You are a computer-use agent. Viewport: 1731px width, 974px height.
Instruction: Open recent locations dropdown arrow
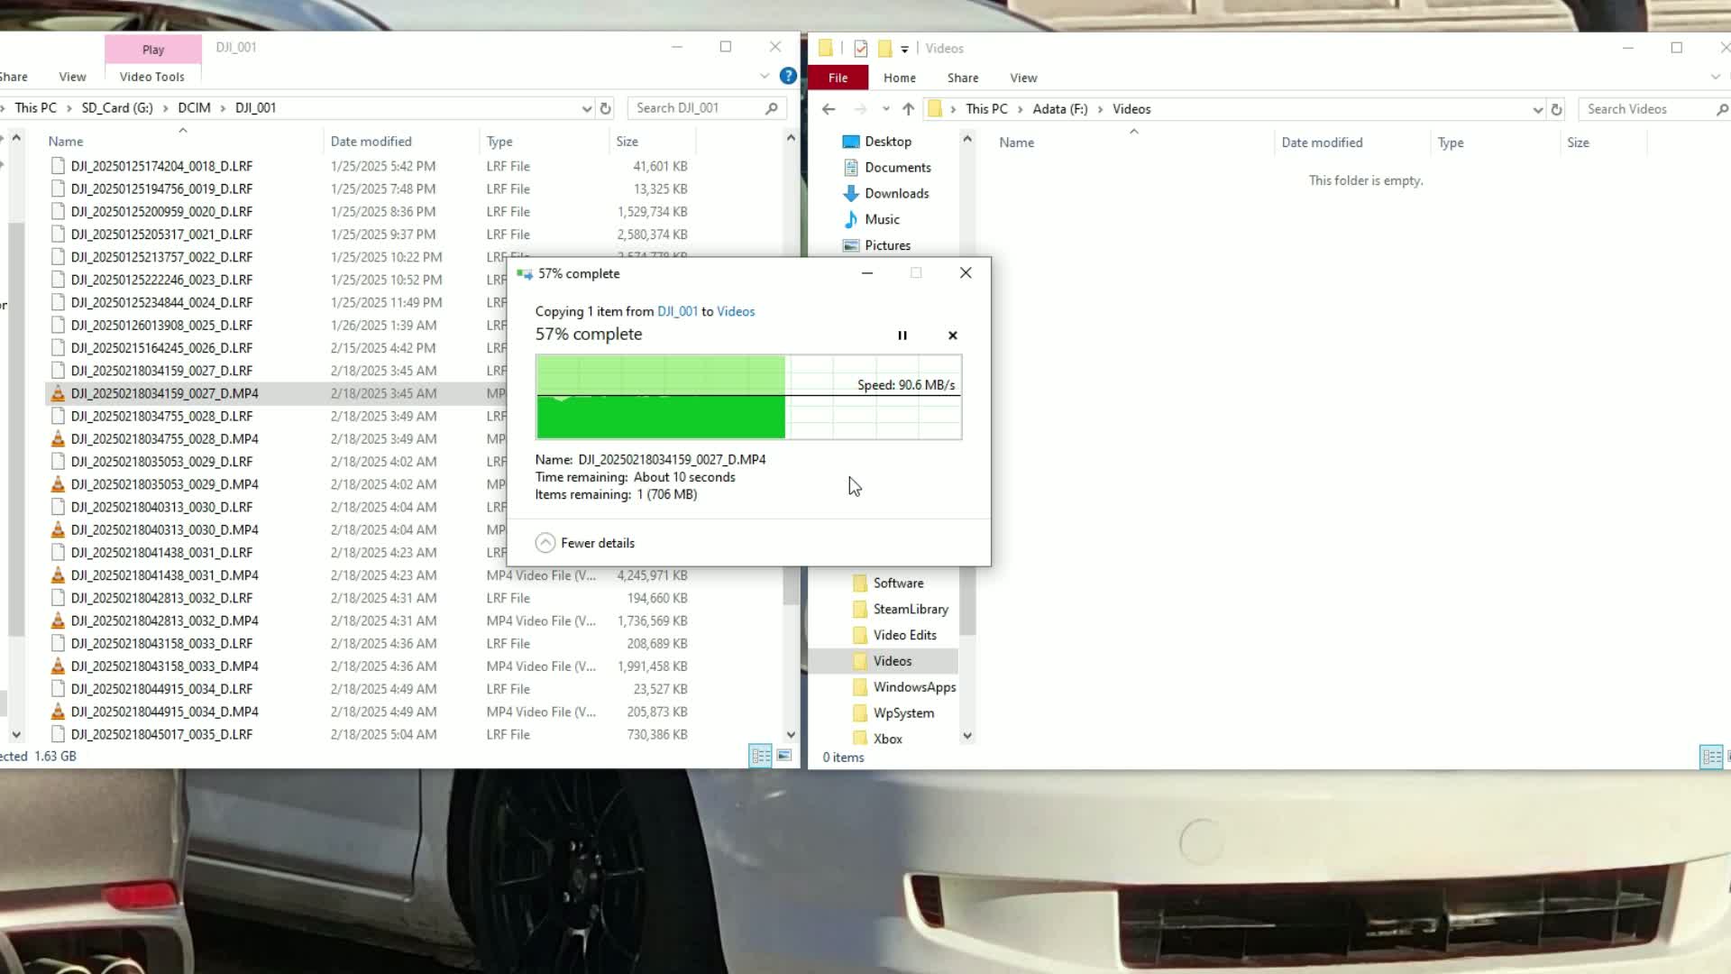tap(885, 109)
